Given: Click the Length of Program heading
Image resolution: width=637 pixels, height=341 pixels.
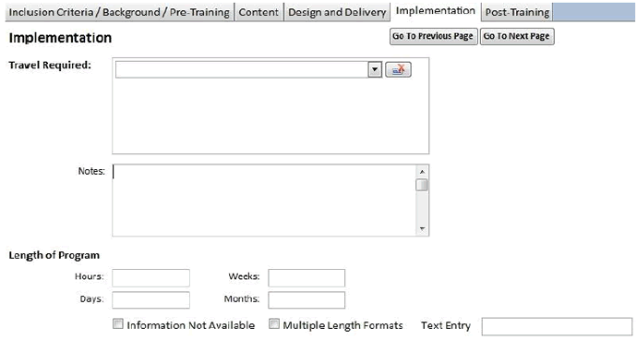Looking at the screenshot, I should pos(54,255).
